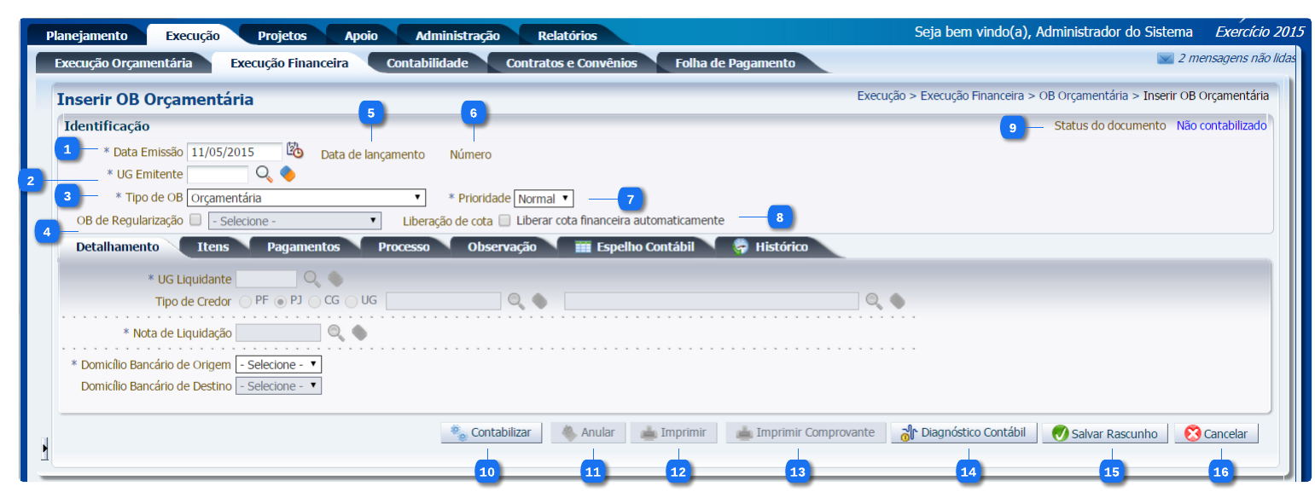Image resolution: width=1315 pixels, height=492 pixels.
Task: Enable Liberar cota financeira automaticamente
Action: coord(504,221)
